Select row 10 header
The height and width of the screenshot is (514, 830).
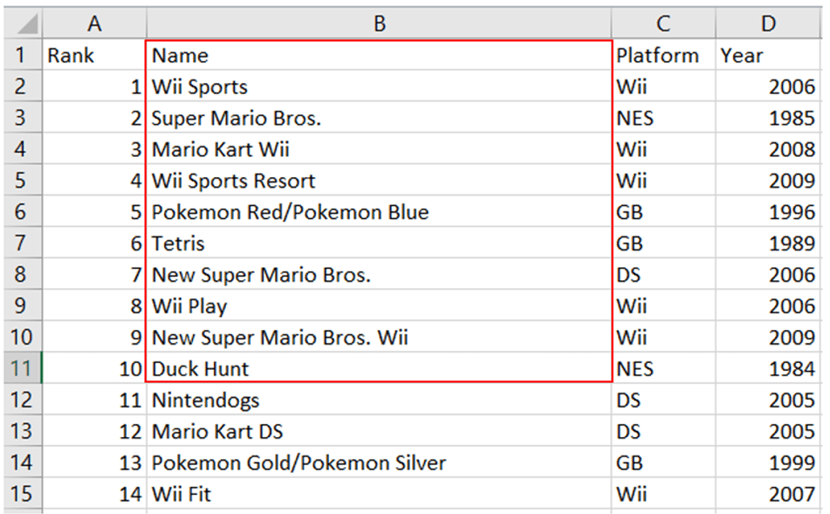[21, 337]
